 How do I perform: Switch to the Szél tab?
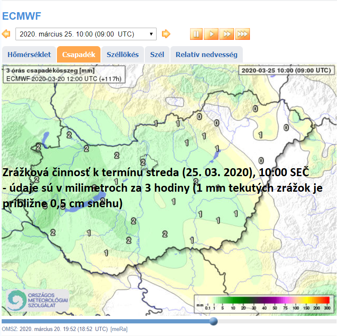click(157, 55)
